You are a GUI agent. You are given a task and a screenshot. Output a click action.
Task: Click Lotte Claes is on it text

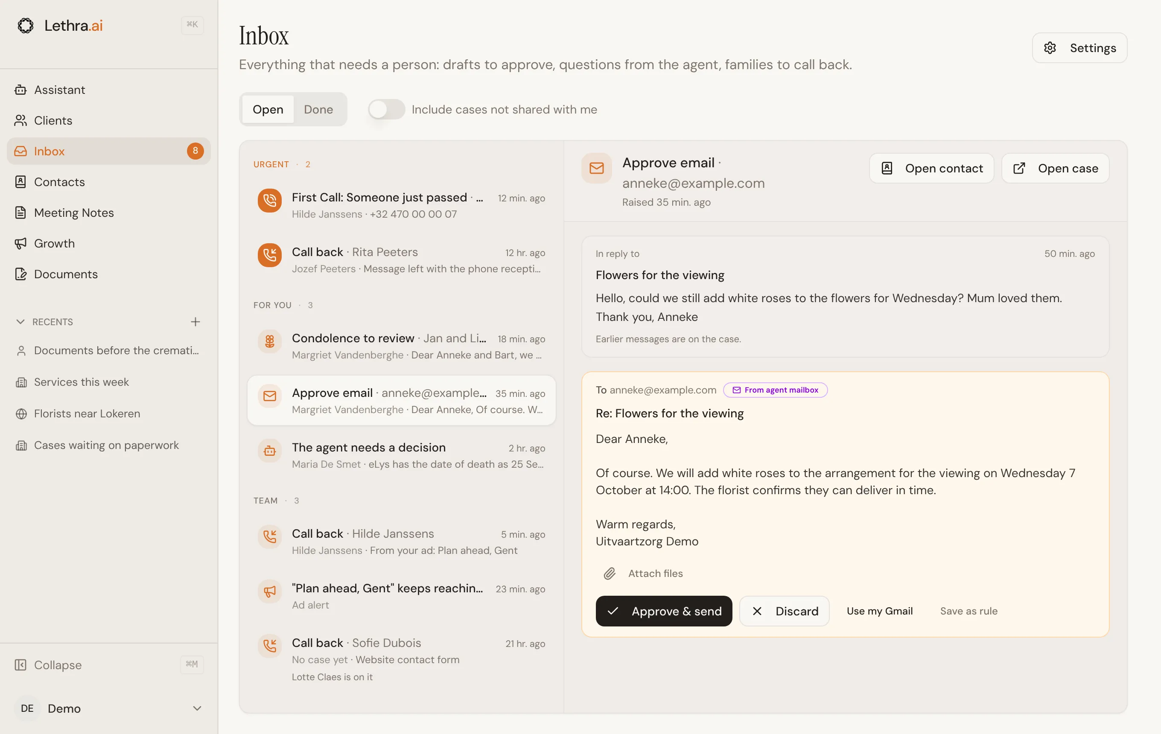point(332,677)
